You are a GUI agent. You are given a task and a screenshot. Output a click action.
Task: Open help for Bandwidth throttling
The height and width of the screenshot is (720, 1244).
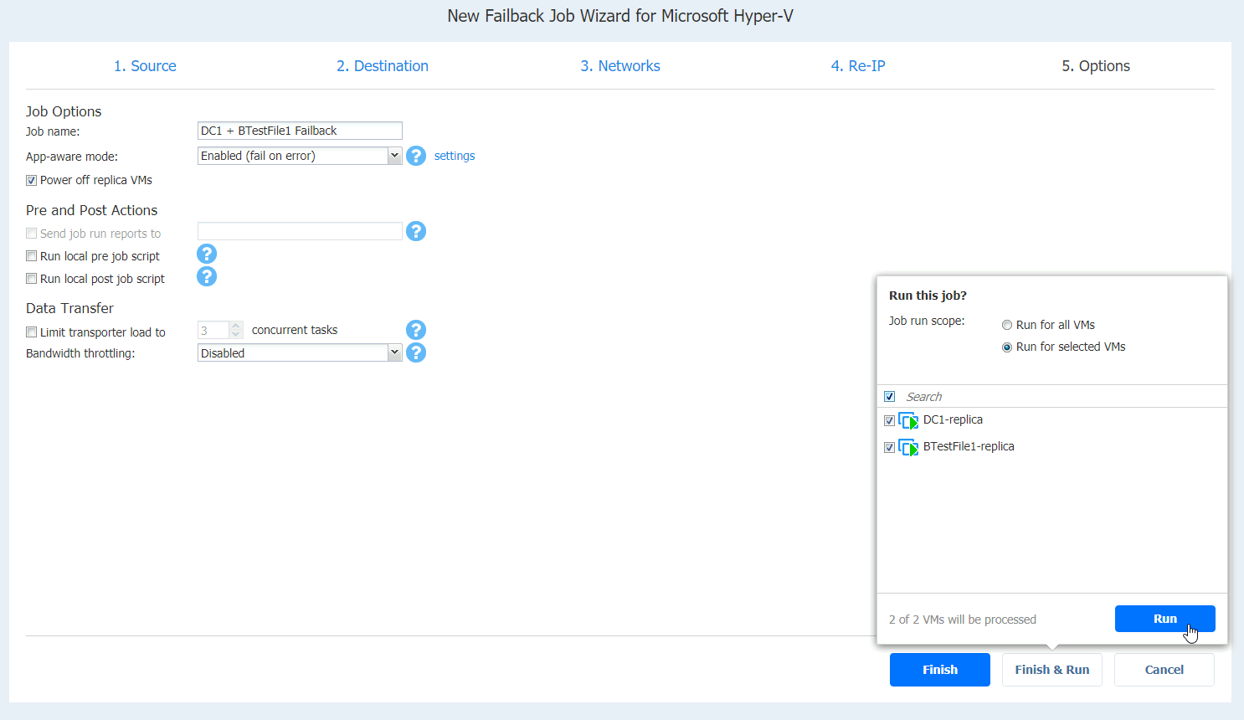416,352
